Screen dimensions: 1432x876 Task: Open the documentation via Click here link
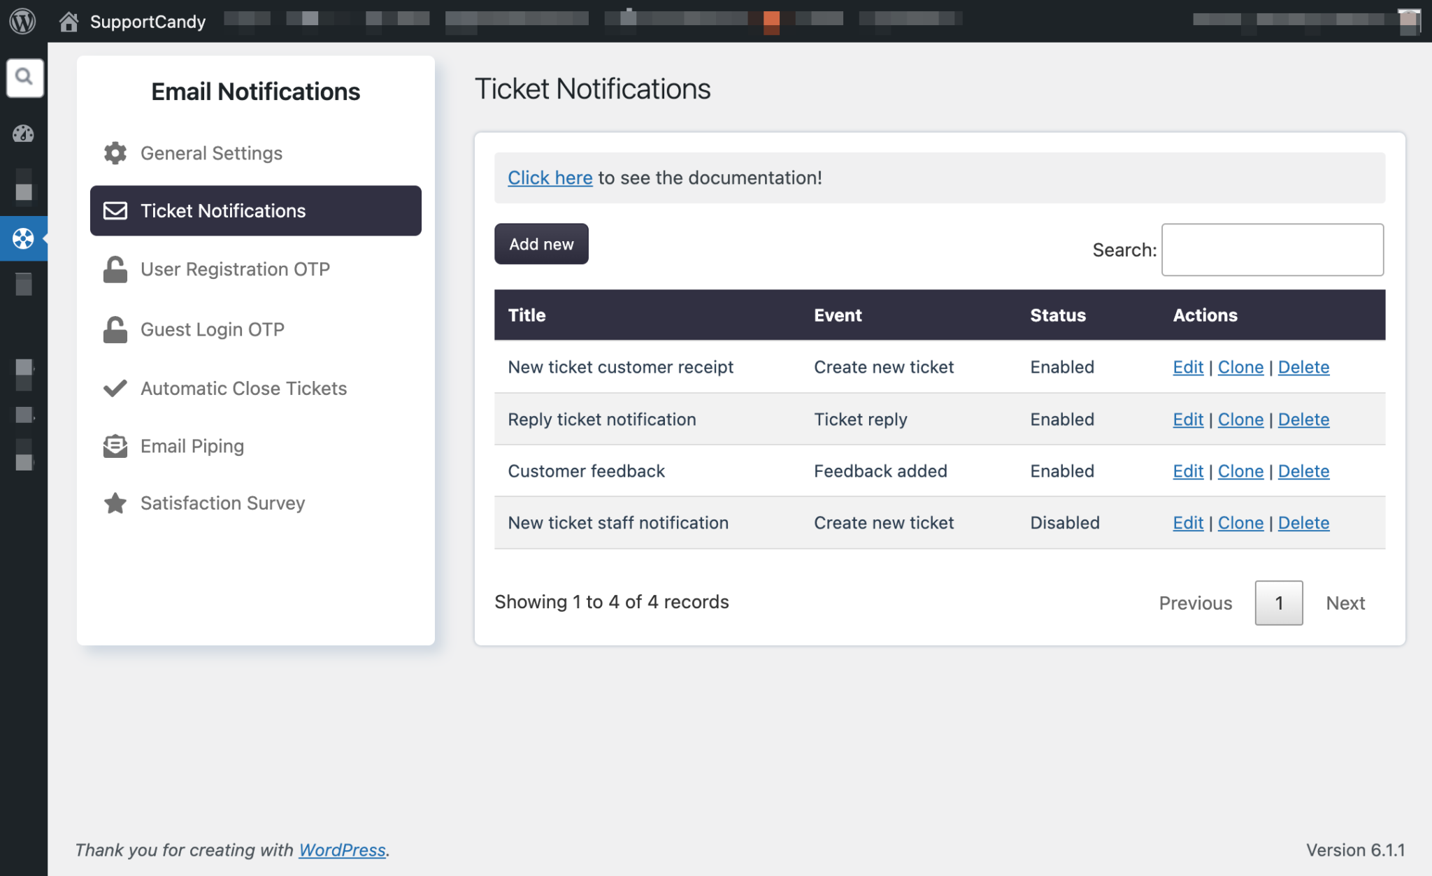tap(550, 178)
